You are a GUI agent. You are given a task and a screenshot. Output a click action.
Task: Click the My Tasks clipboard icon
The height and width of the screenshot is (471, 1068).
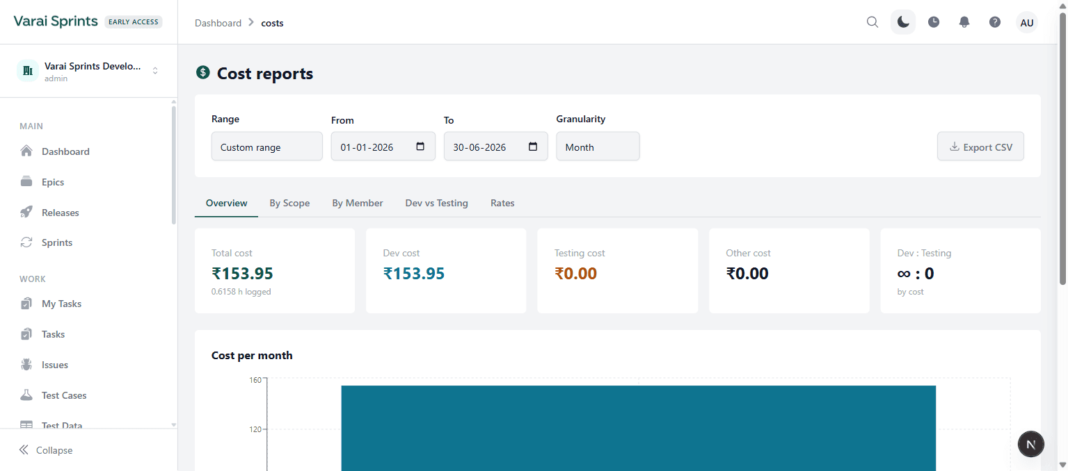26,304
